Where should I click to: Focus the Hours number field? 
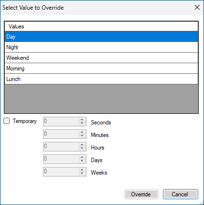[x=61, y=147]
